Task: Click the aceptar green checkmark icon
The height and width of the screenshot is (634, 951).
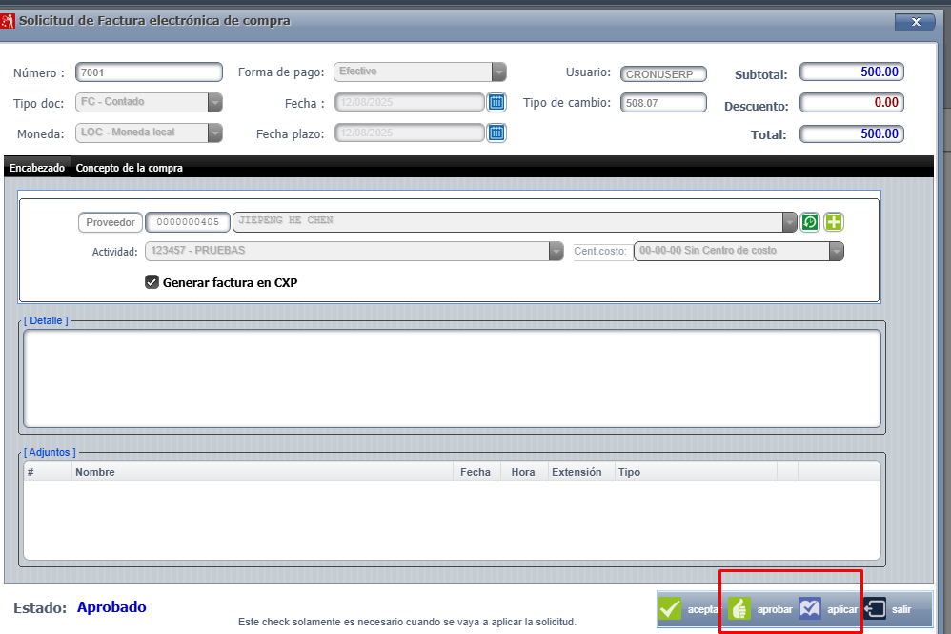Action: click(x=671, y=608)
